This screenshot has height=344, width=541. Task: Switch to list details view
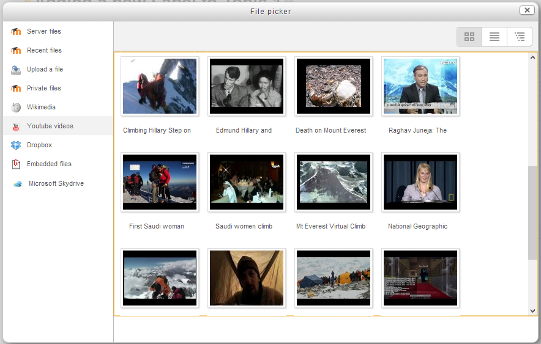[x=494, y=37]
